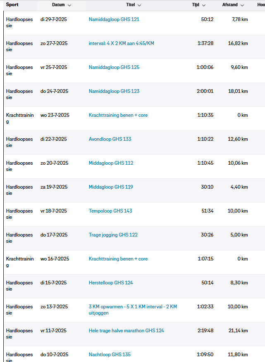Open the Namiddagloop GHS 121 activity

114,19
